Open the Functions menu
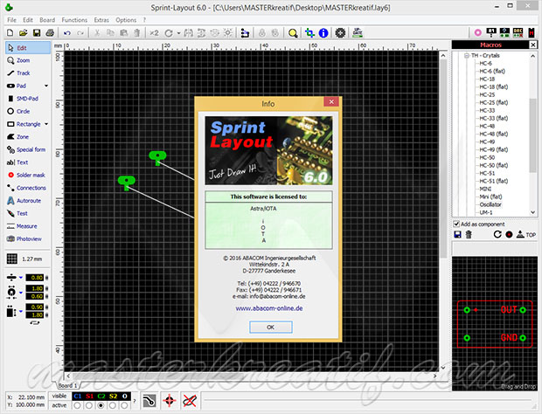 coord(74,19)
